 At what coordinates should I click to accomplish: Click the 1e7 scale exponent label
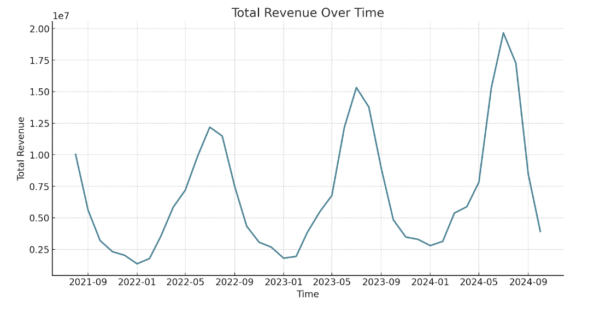click(61, 16)
